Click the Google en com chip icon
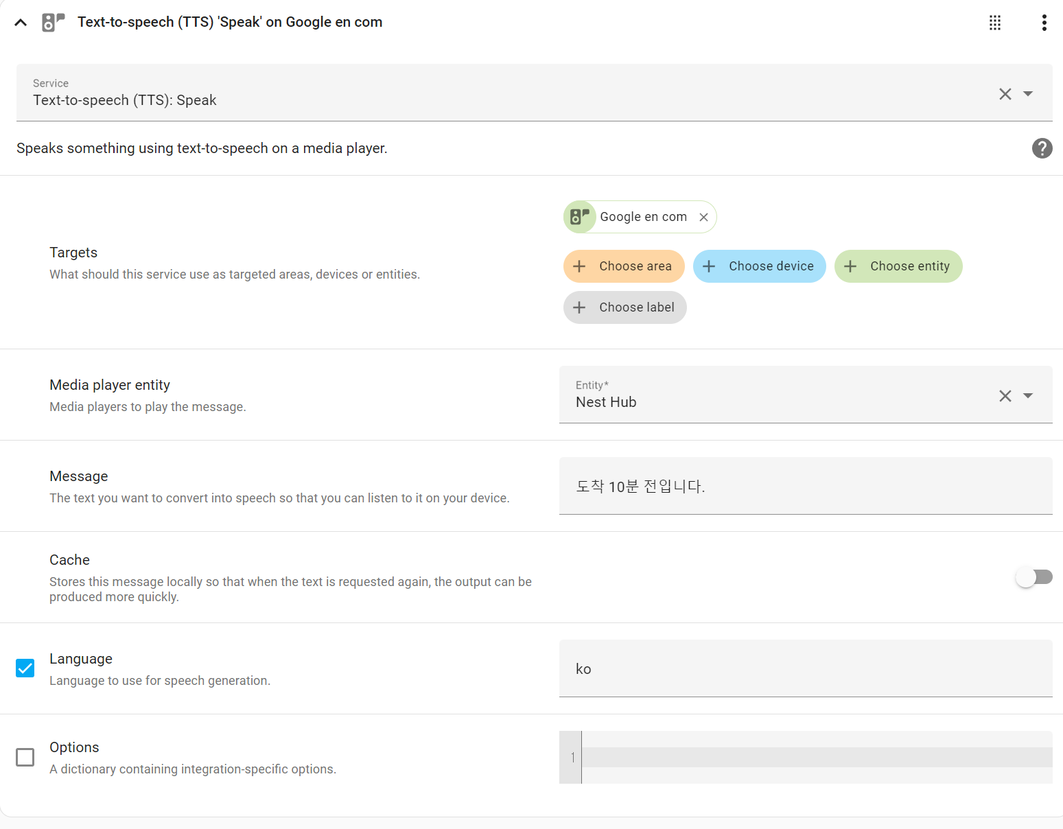The width and height of the screenshot is (1063, 829). [580, 217]
